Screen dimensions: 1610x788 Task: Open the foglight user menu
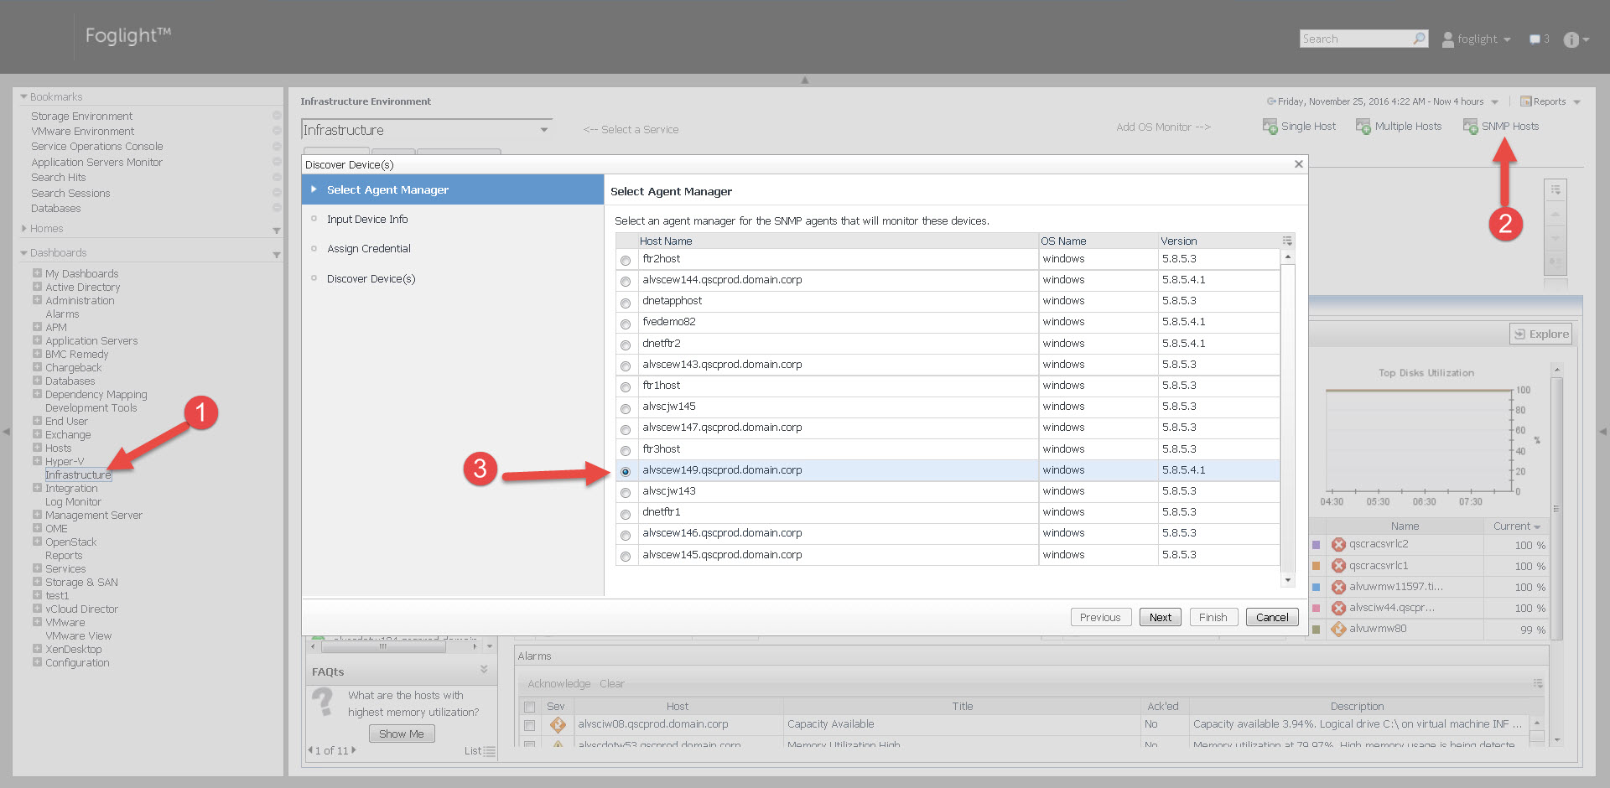[x=1477, y=39]
